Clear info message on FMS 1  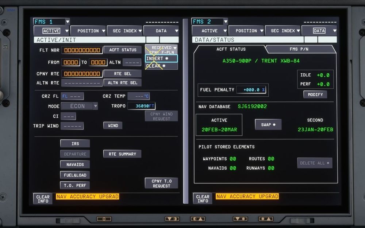[43, 199]
